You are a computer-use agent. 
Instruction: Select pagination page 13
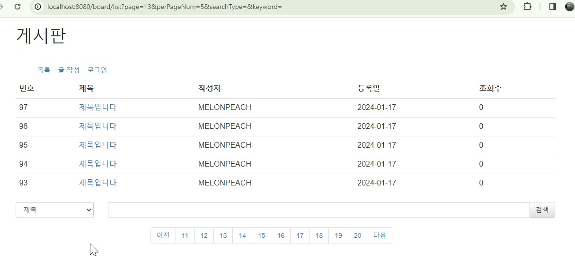pyautogui.click(x=223, y=235)
